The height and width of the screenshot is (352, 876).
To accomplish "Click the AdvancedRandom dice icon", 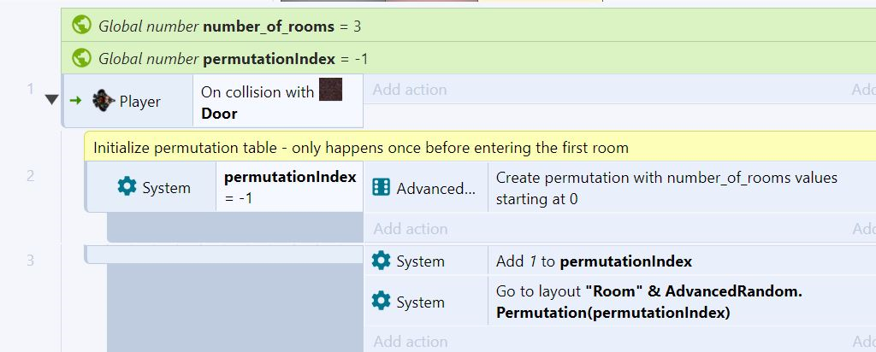I will (381, 187).
